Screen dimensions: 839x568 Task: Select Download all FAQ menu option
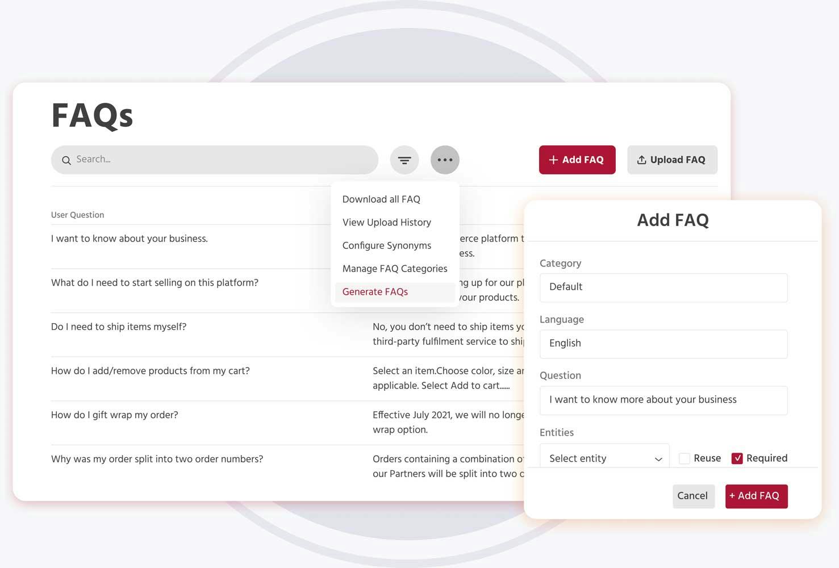click(381, 199)
